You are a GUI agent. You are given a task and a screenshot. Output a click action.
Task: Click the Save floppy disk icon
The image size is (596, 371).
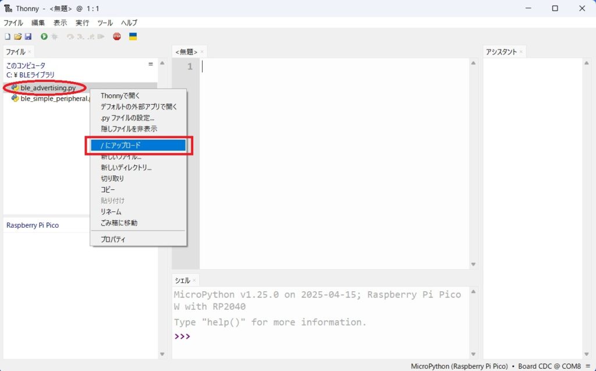[27, 37]
